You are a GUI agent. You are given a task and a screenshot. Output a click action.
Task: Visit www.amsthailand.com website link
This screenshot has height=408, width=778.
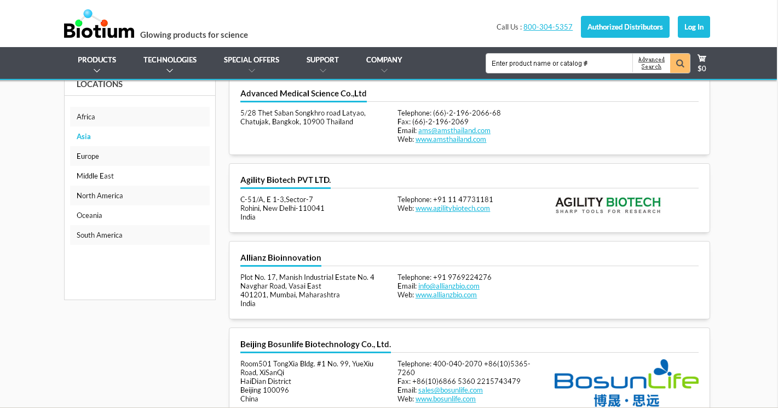point(451,139)
